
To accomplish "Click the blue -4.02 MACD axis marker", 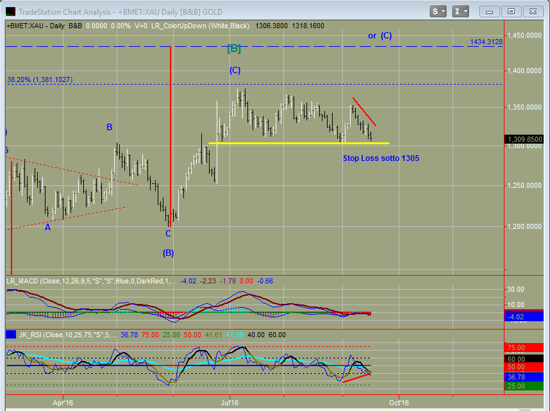I will pyautogui.click(x=524, y=317).
